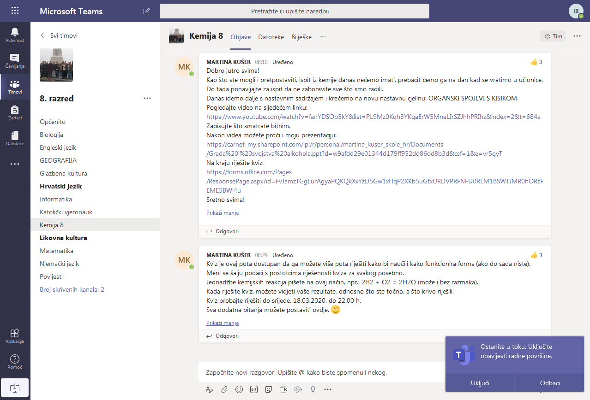
Task: Open Čavrljanje chat in sidebar
Action: (x=15, y=61)
